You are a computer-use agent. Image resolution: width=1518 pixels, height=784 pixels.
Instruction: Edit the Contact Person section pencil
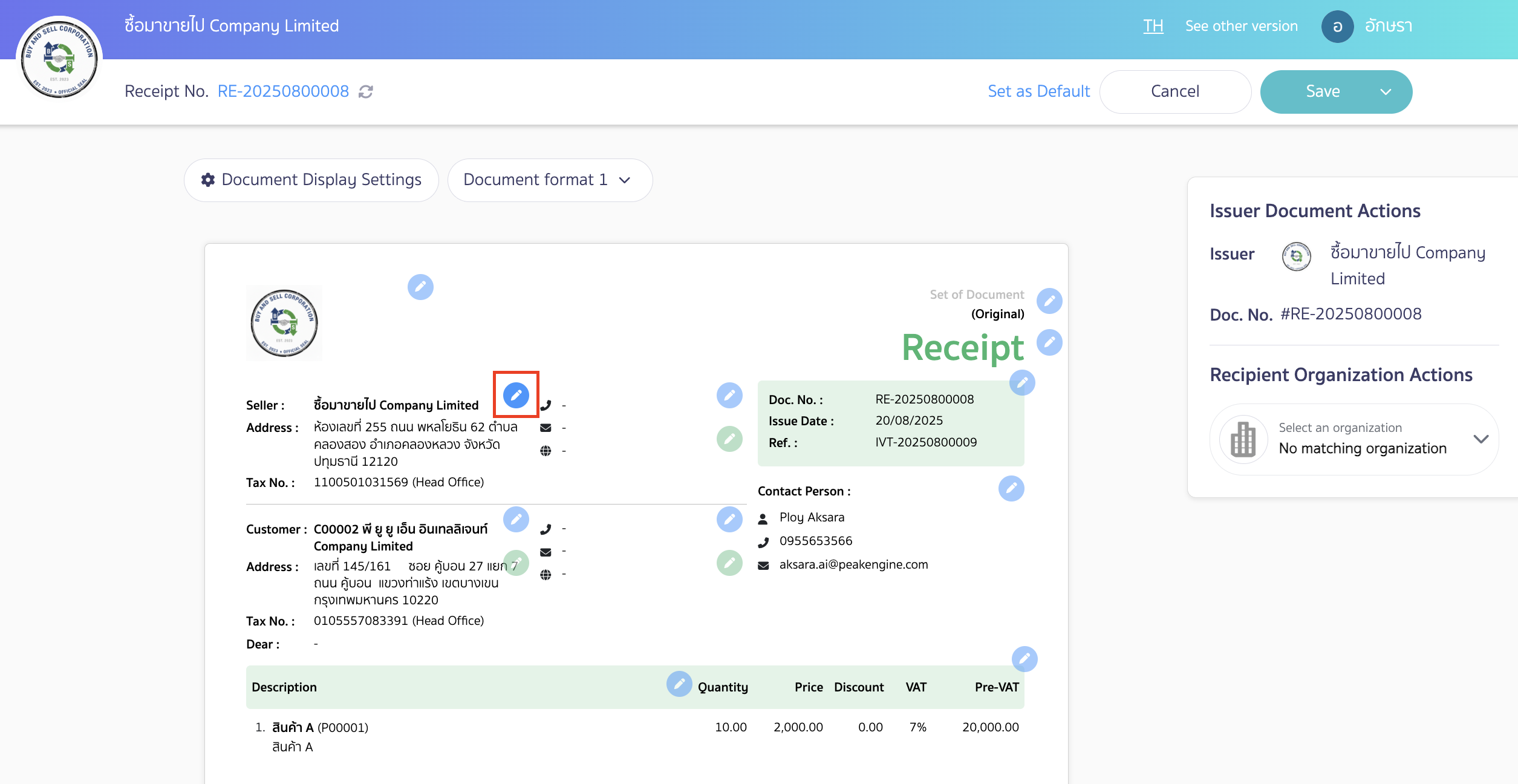point(1011,488)
